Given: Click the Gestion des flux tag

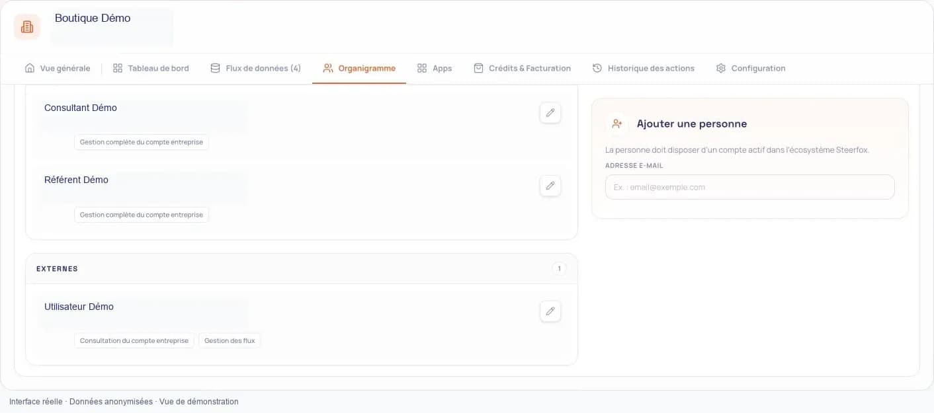Looking at the screenshot, I should (230, 341).
